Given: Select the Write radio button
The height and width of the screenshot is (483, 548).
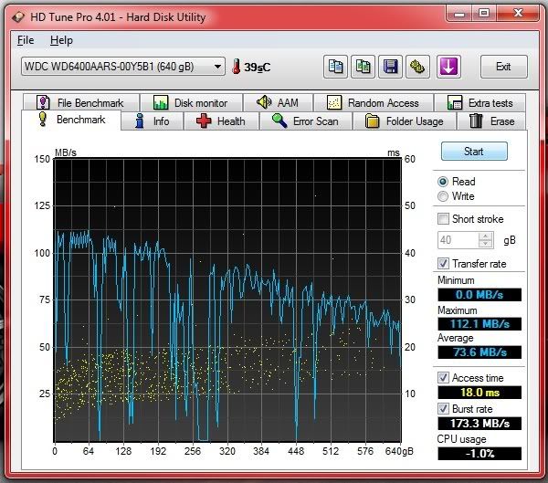Looking at the screenshot, I should click(x=444, y=196).
